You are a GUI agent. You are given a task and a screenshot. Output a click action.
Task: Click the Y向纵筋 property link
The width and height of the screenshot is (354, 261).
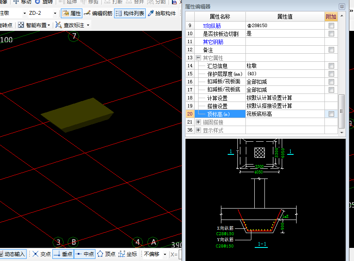coord(212,26)
